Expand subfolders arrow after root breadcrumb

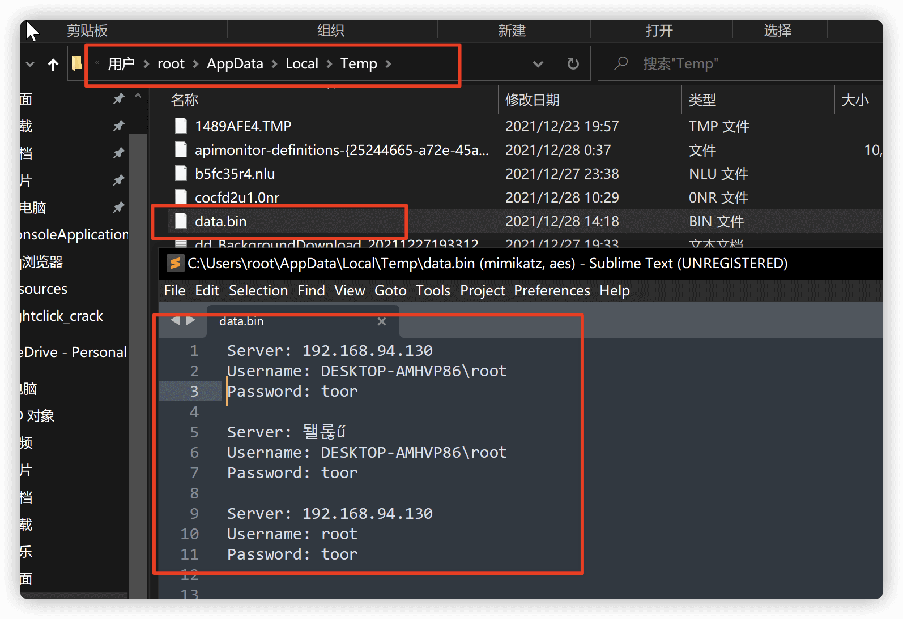196,64
